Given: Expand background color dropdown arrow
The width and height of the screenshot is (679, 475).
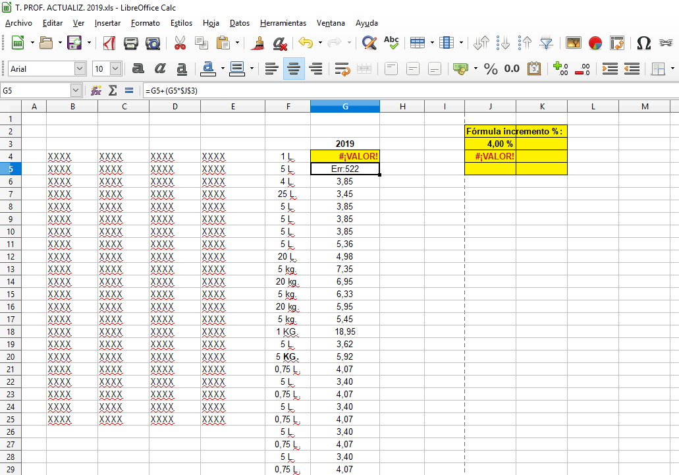Looking at the screenshot, I should (x=252, y=69).
